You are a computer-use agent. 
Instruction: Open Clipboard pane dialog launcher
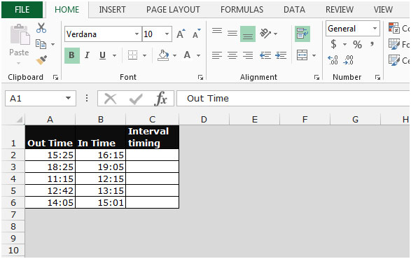[55, 77]
